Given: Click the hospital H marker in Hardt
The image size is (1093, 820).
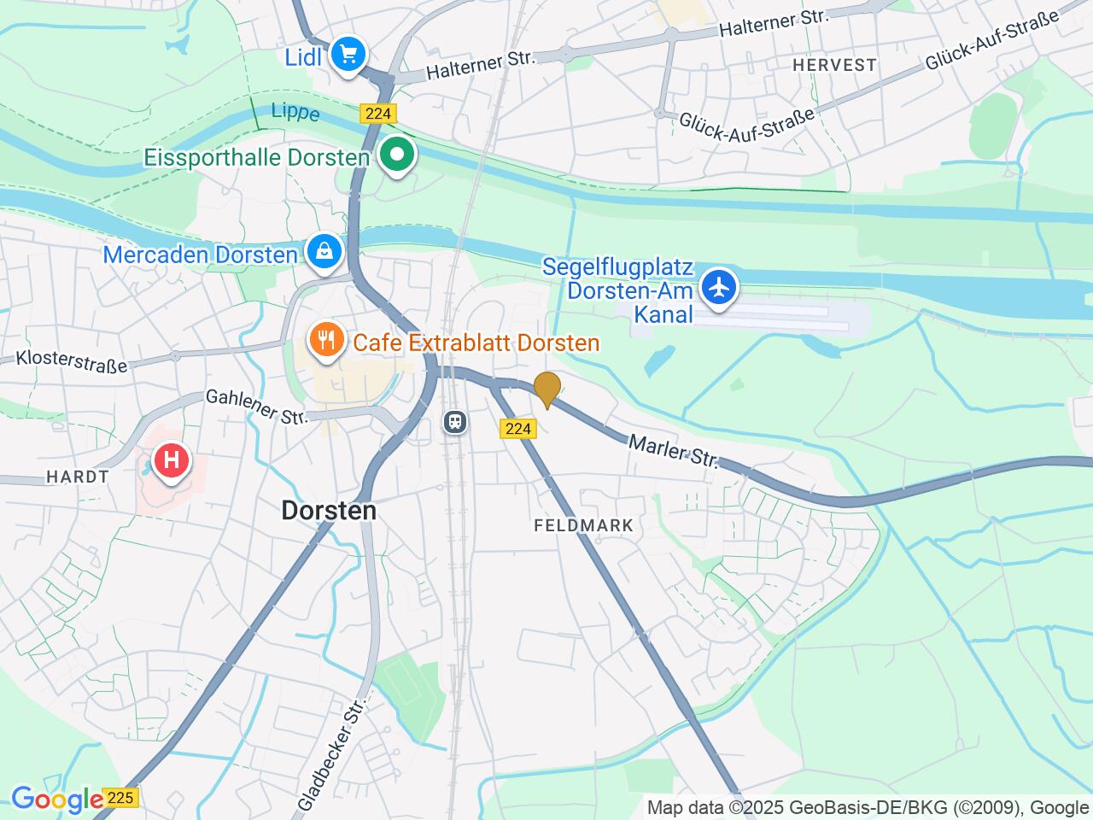Looking at the screenshot, I should tap(171, 461).
